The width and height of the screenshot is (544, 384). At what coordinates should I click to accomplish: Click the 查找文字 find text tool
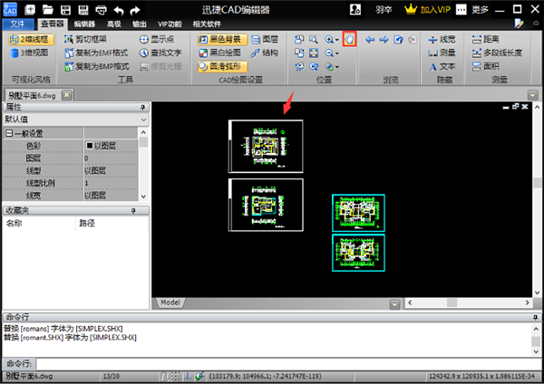point(160,53)
